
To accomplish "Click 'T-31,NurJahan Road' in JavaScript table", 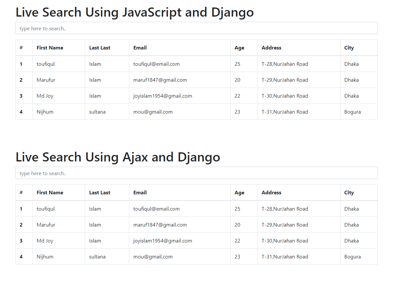I will (285, 112).
